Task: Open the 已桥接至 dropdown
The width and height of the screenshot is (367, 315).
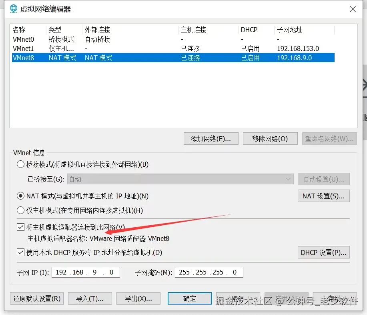Action: coord(180,179)
